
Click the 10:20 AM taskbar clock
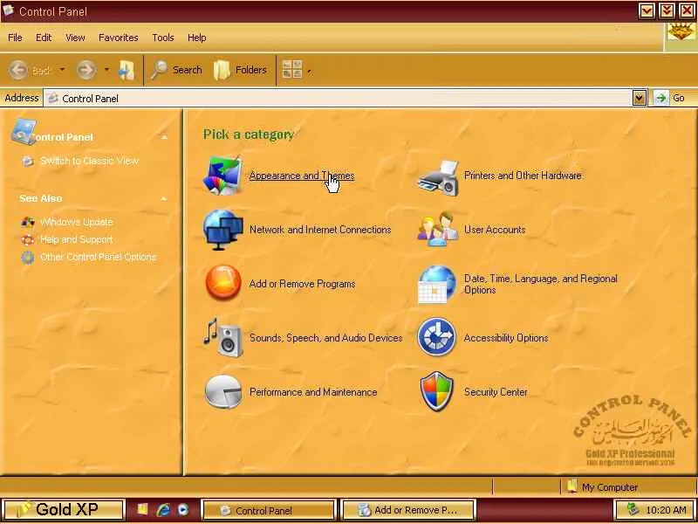[666, 510]
